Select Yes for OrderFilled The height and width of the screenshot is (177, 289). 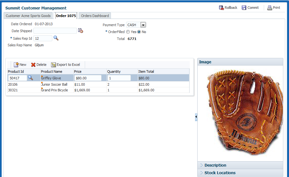click(x=128, y=32)
